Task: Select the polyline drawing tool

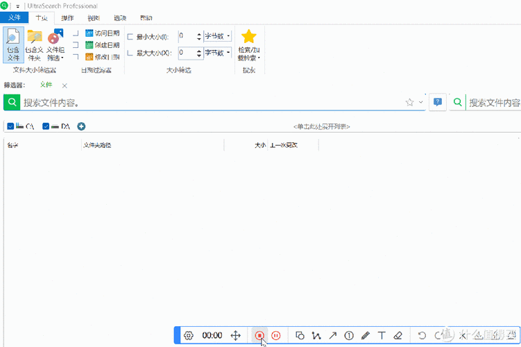Action: tap(316, 335)
